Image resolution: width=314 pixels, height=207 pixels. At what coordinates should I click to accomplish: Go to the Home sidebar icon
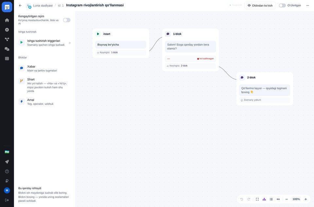click(7, 20)
